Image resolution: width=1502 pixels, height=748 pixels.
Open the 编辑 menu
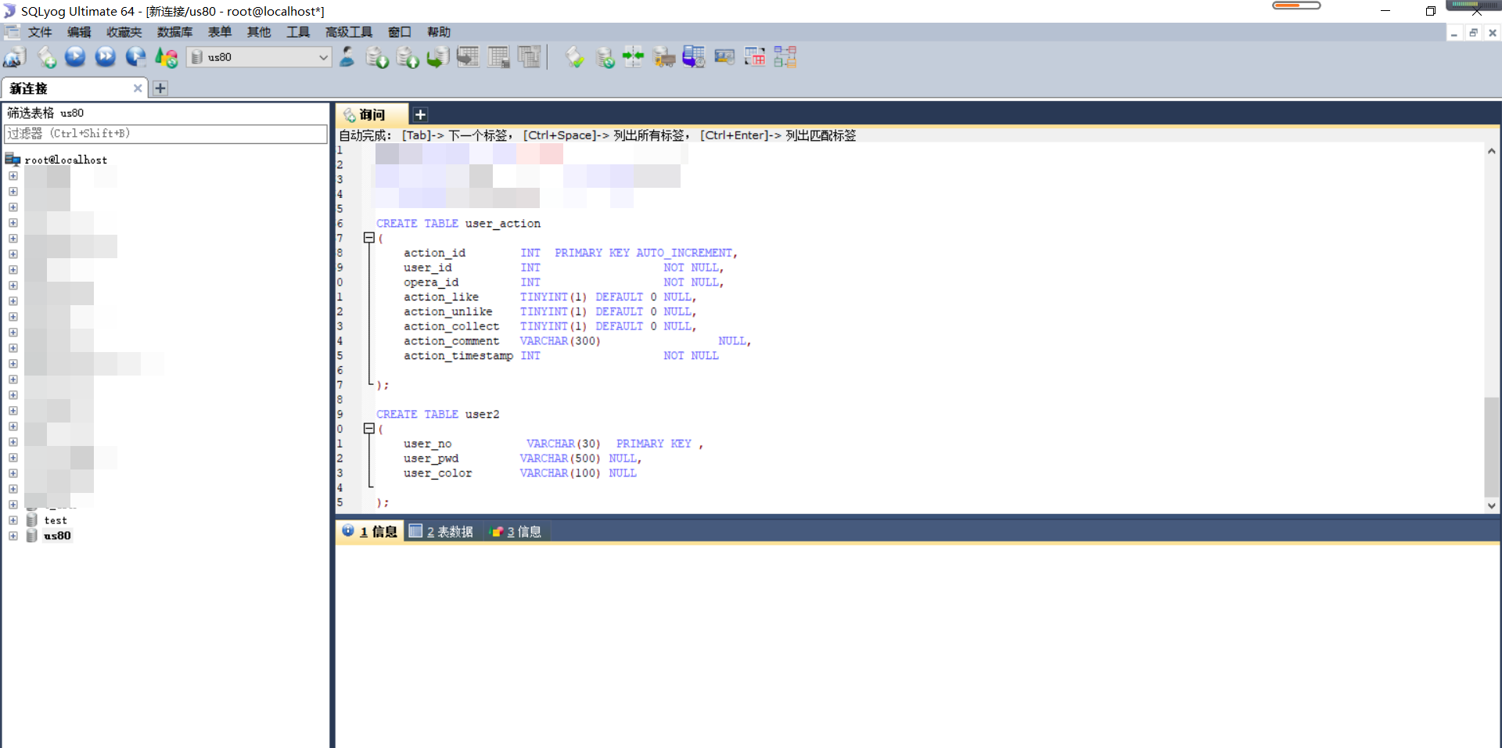(x=79, y=32)
